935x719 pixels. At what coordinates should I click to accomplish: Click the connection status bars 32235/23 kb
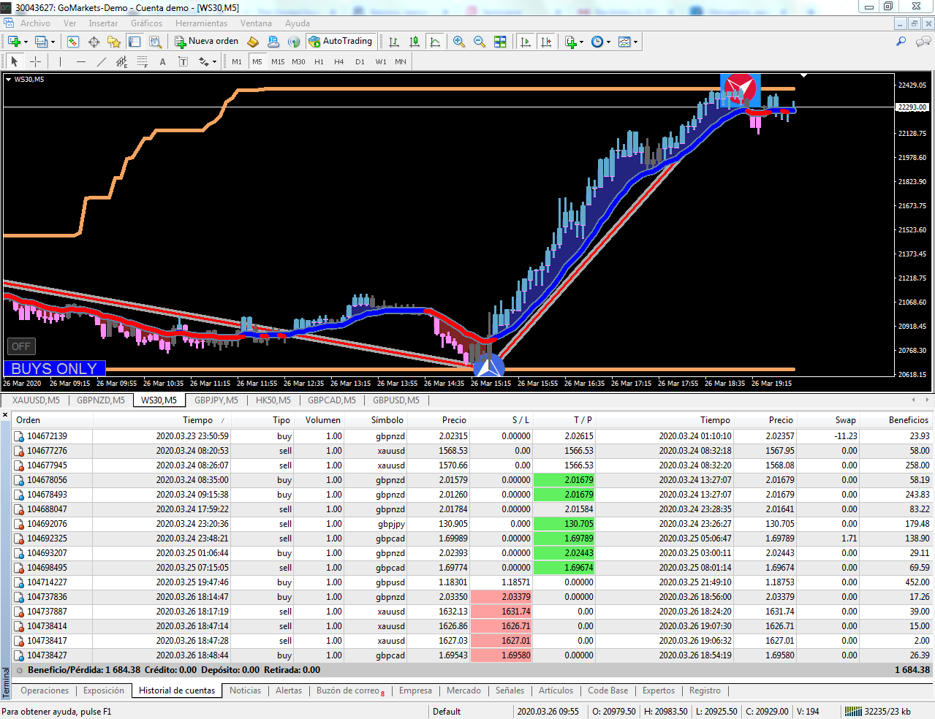pyautogui.click(x=877, y=712)
